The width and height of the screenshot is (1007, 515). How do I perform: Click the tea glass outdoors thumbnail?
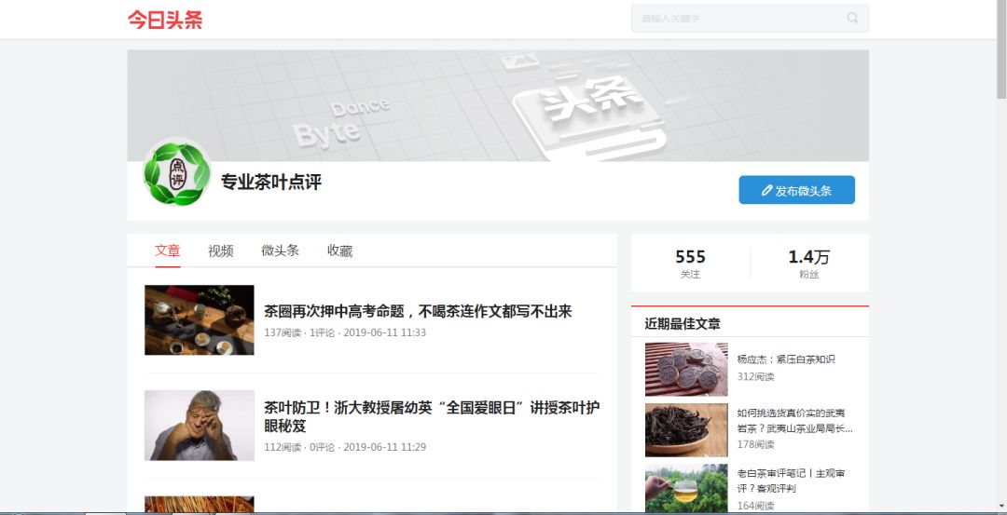(x=686, y=489)
